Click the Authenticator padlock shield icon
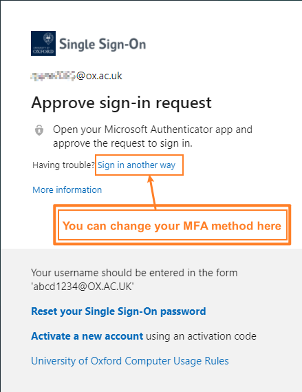 point(39,130)
